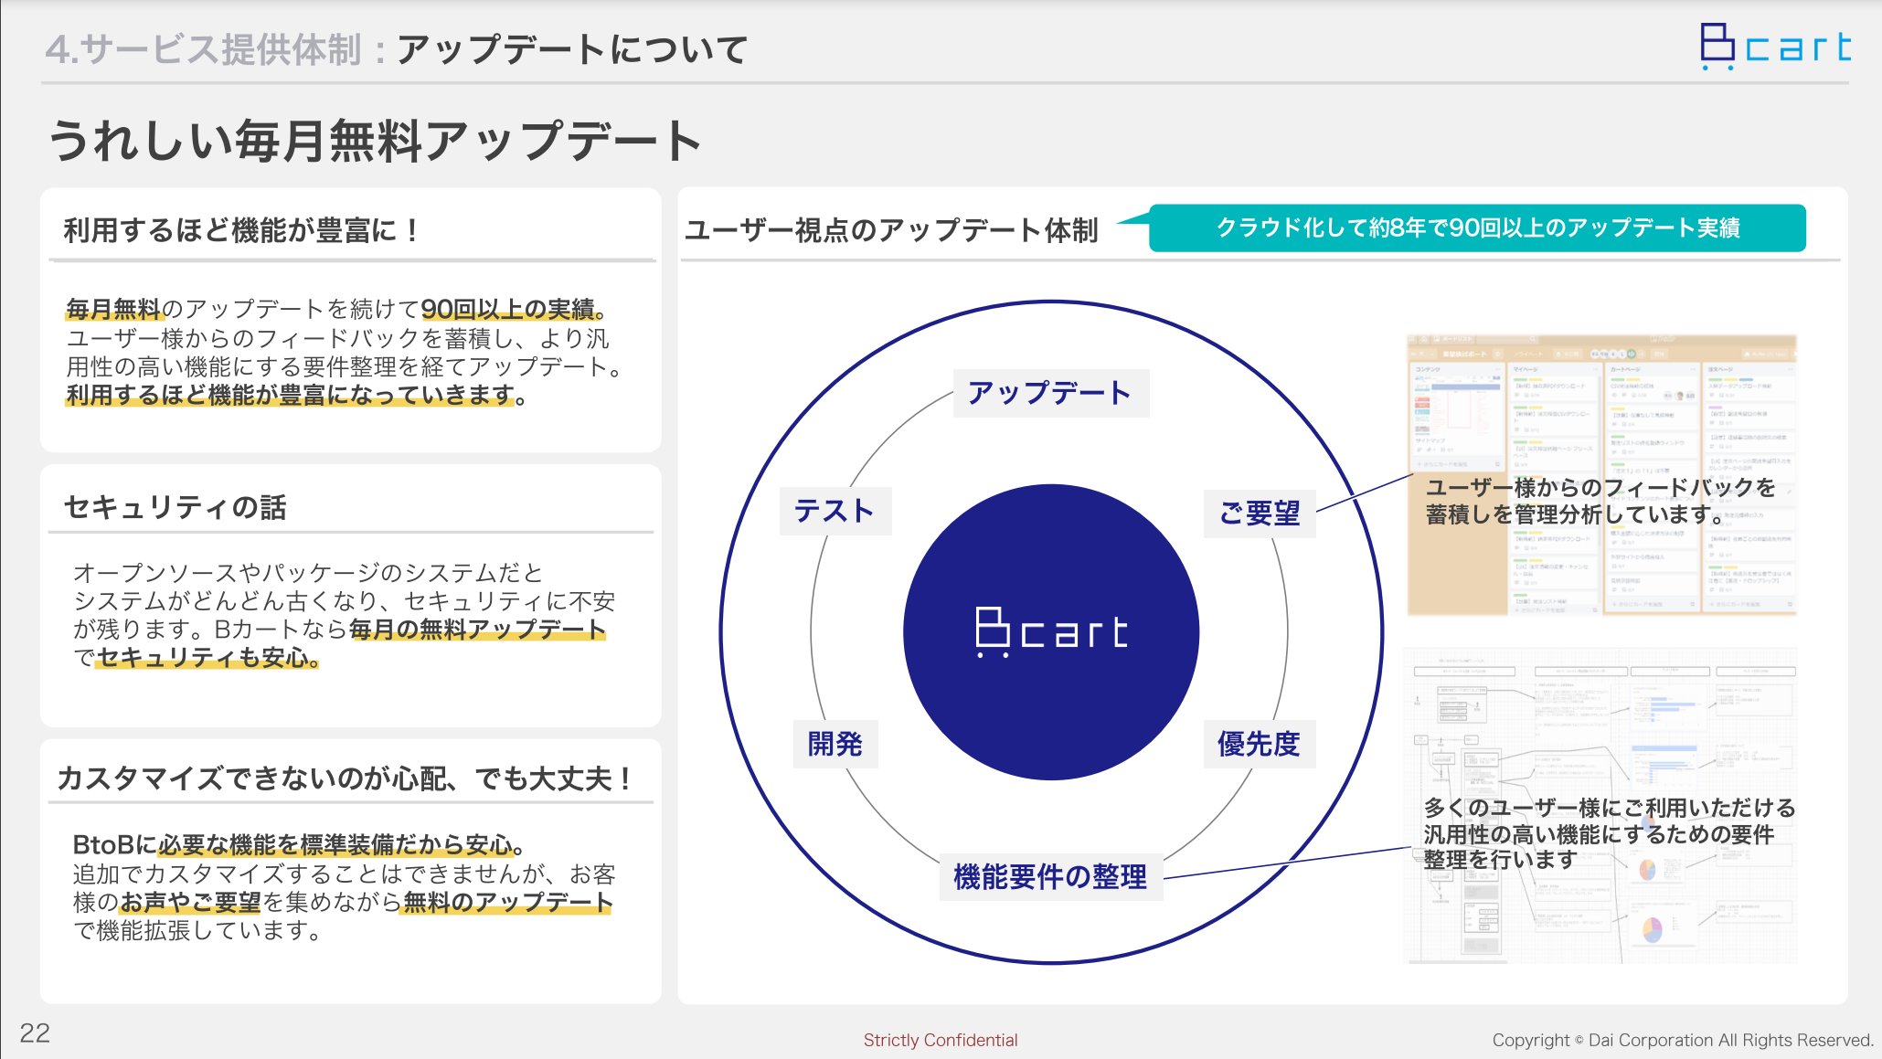Image resolution: width=1882 pixels, height=1059 pixels.
Task: Click highlighted text セキュリティも安心
Action: 207,658
